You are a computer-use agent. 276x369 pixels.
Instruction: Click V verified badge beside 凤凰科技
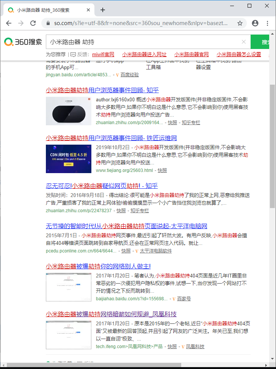[x=183, y=347]
